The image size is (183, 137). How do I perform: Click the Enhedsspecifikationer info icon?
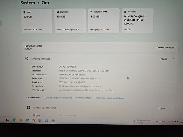click(27, 58)
